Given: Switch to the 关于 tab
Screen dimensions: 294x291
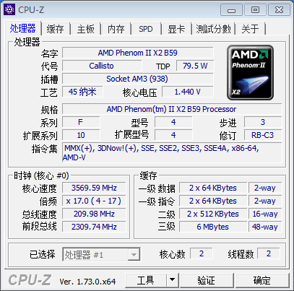Looking at the screenshot, I should point(250,29).
